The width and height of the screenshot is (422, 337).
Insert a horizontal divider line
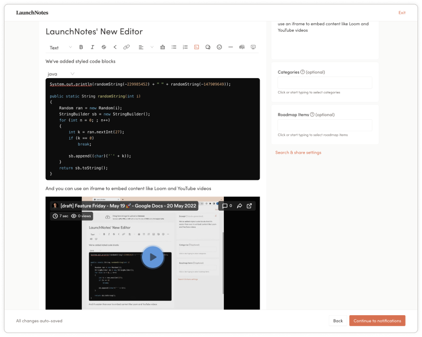click(x=231, y=47)
